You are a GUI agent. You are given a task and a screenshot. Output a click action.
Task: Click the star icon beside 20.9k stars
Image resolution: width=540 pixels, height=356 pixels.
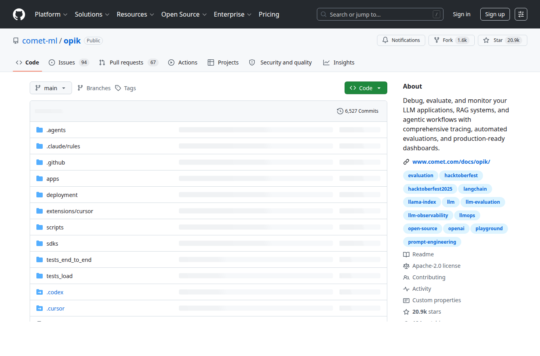[x=406, y=312]
